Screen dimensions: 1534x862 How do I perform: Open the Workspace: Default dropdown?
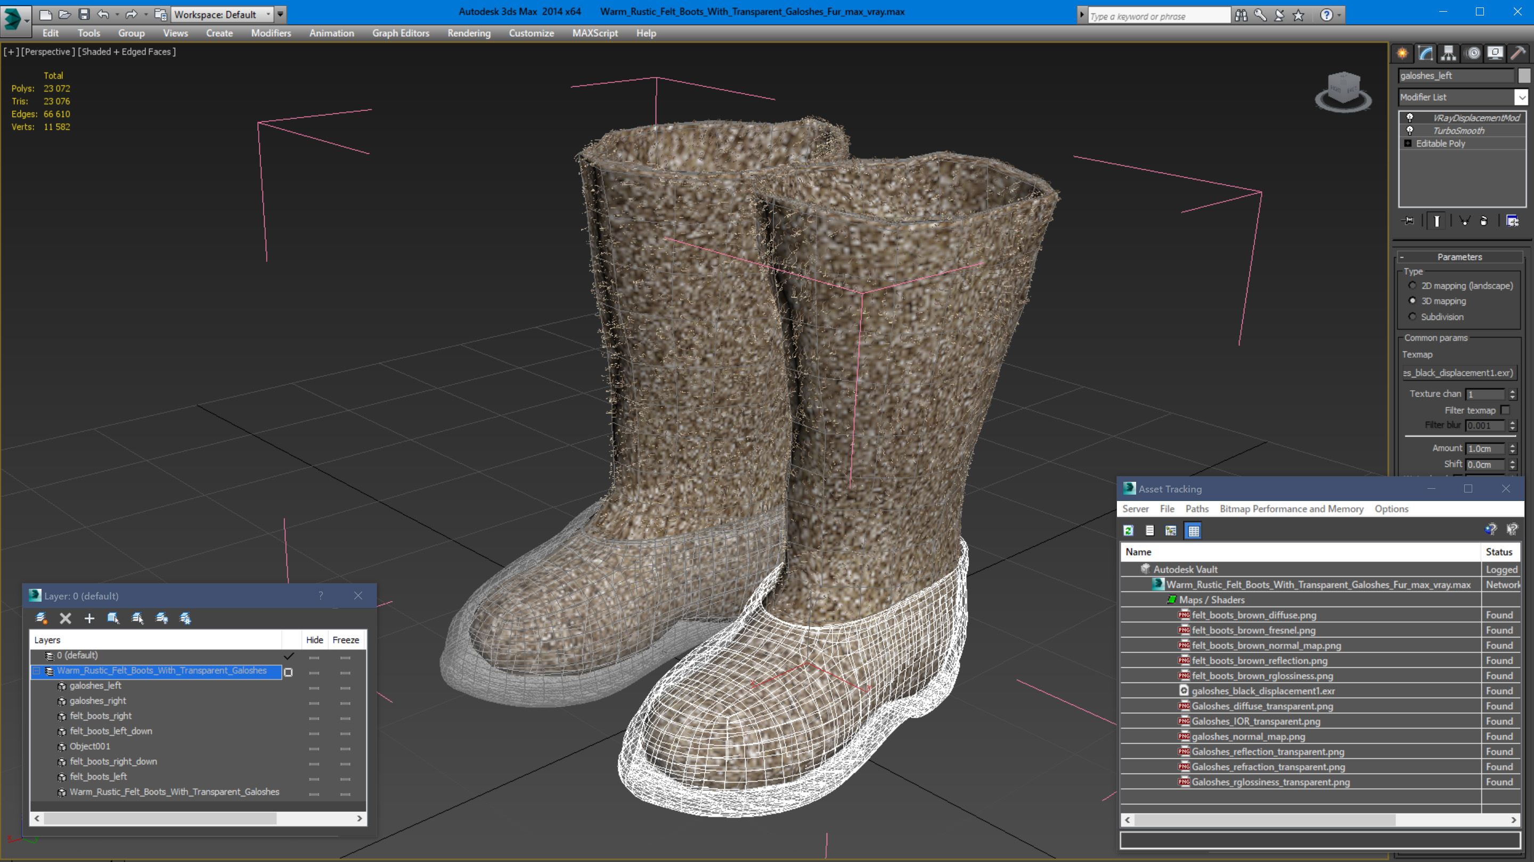coord(222,14)
